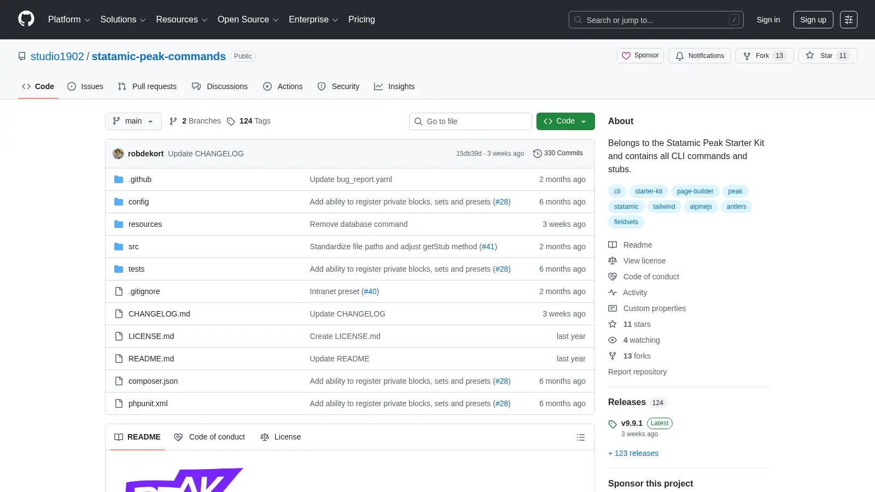Star the repository with Star button

point(828,56)
